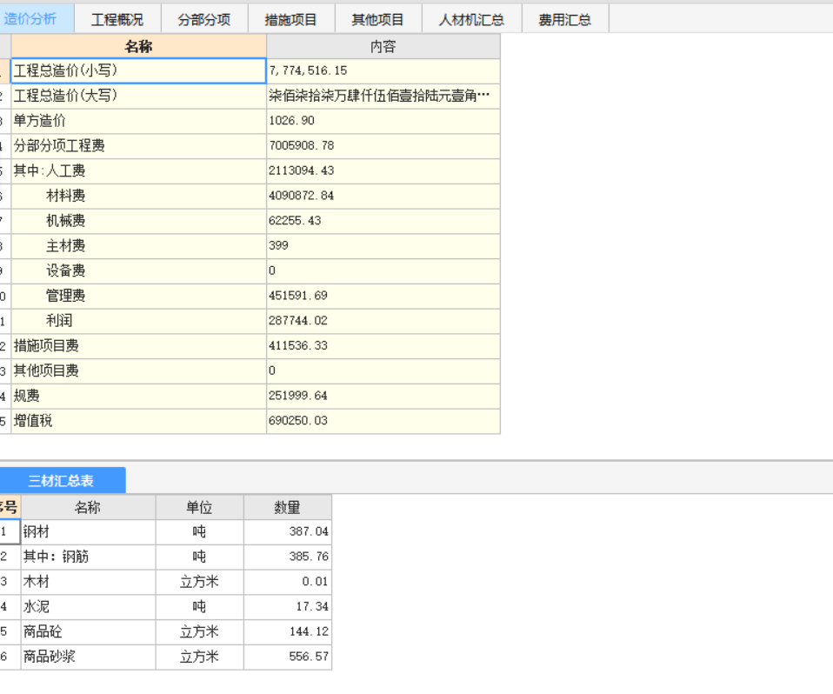Go to the 措施项目 tab
Viewport: 833px width, 694px height.
[291, 19]
